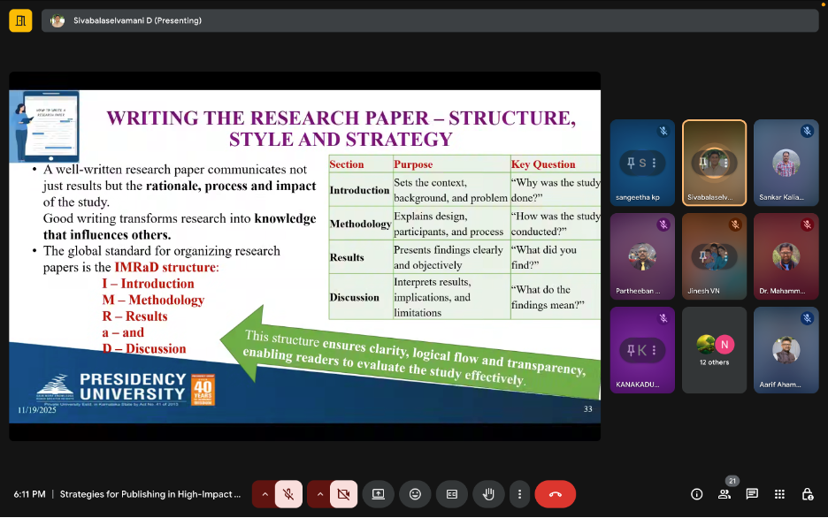Toggle closed captions button
Viewport: 828px width, 518px height.
coord(451,494)
